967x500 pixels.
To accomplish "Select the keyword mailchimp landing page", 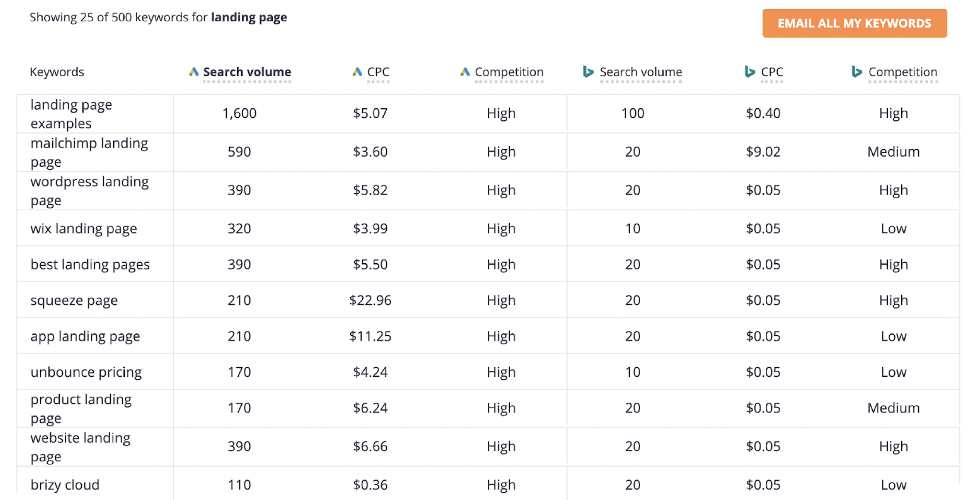I will click(89, 152).
